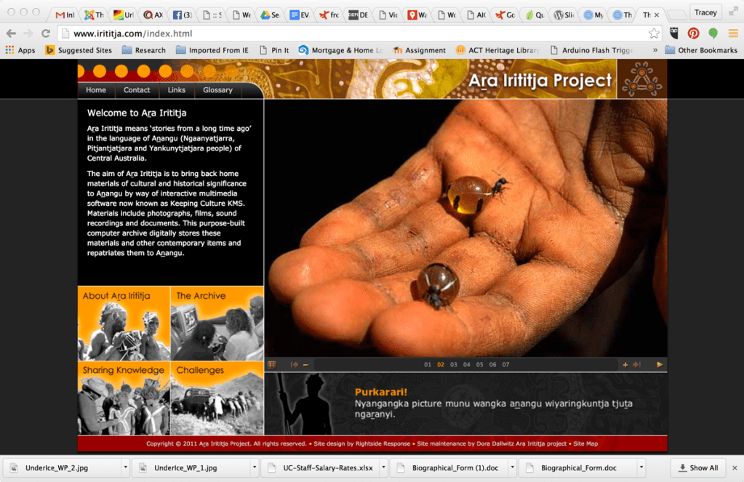Viewport: 744px width, 482px height.
Task: Switch to the EV Google Docs tab
Action: 300,15
